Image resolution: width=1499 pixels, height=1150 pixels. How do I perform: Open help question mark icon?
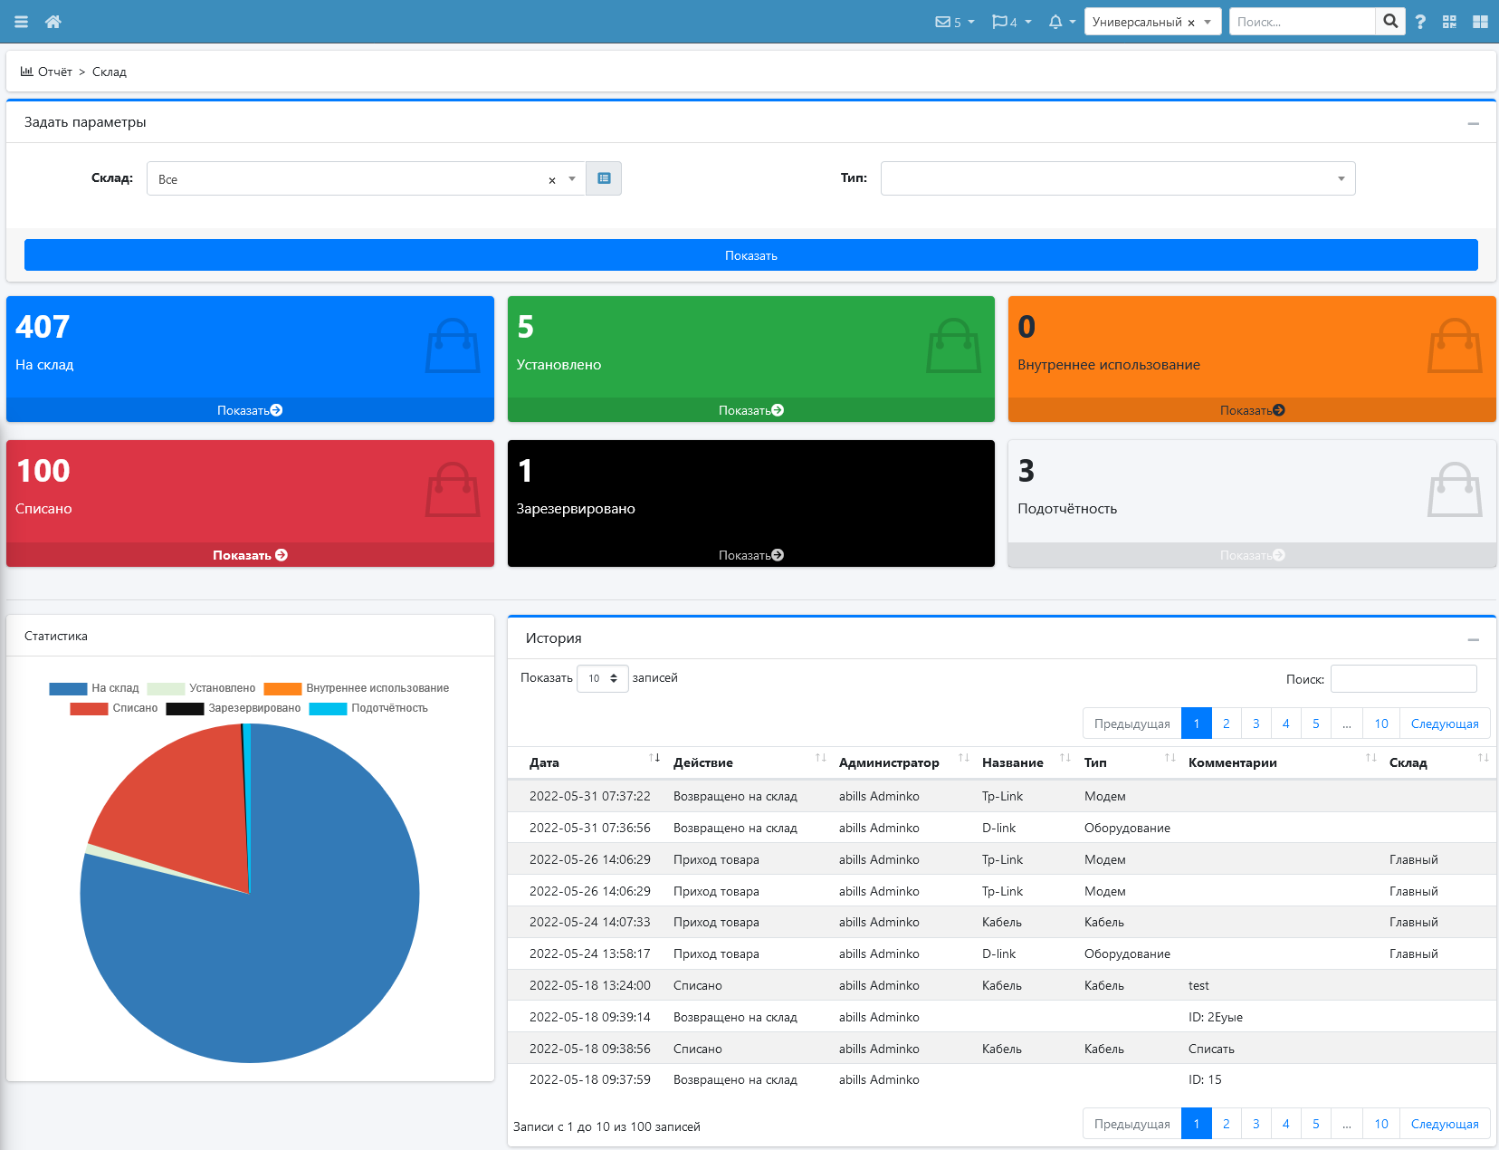coord(1420,22)
